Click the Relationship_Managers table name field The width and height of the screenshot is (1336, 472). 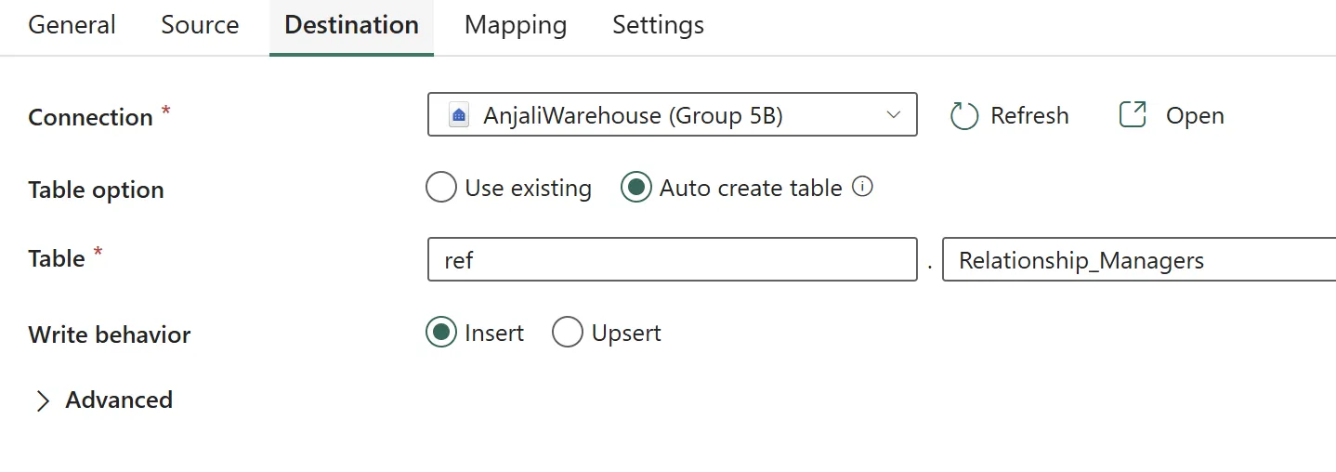tap(1139, 260)
